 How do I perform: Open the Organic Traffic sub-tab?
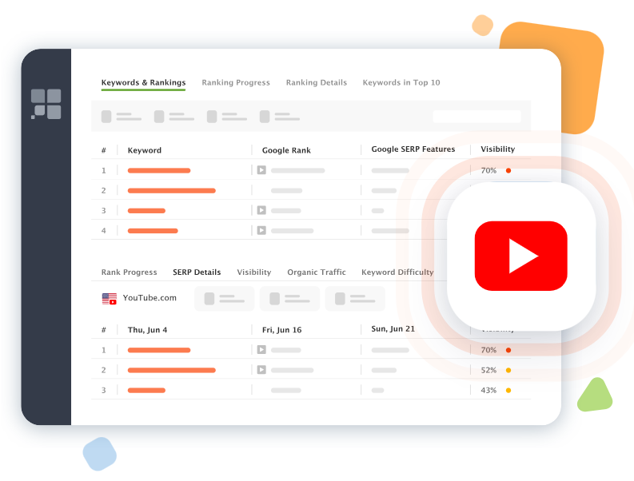pyautogui.click(x=316, y=272)
